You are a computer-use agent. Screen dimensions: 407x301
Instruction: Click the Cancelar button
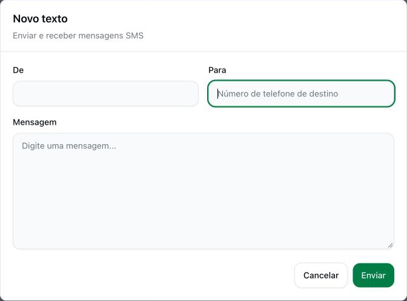[321, 276]
